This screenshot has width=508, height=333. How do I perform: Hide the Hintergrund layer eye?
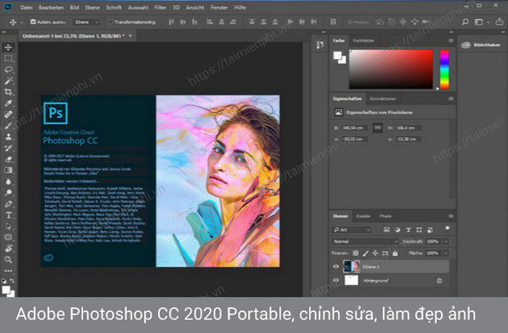click(336, 280)
